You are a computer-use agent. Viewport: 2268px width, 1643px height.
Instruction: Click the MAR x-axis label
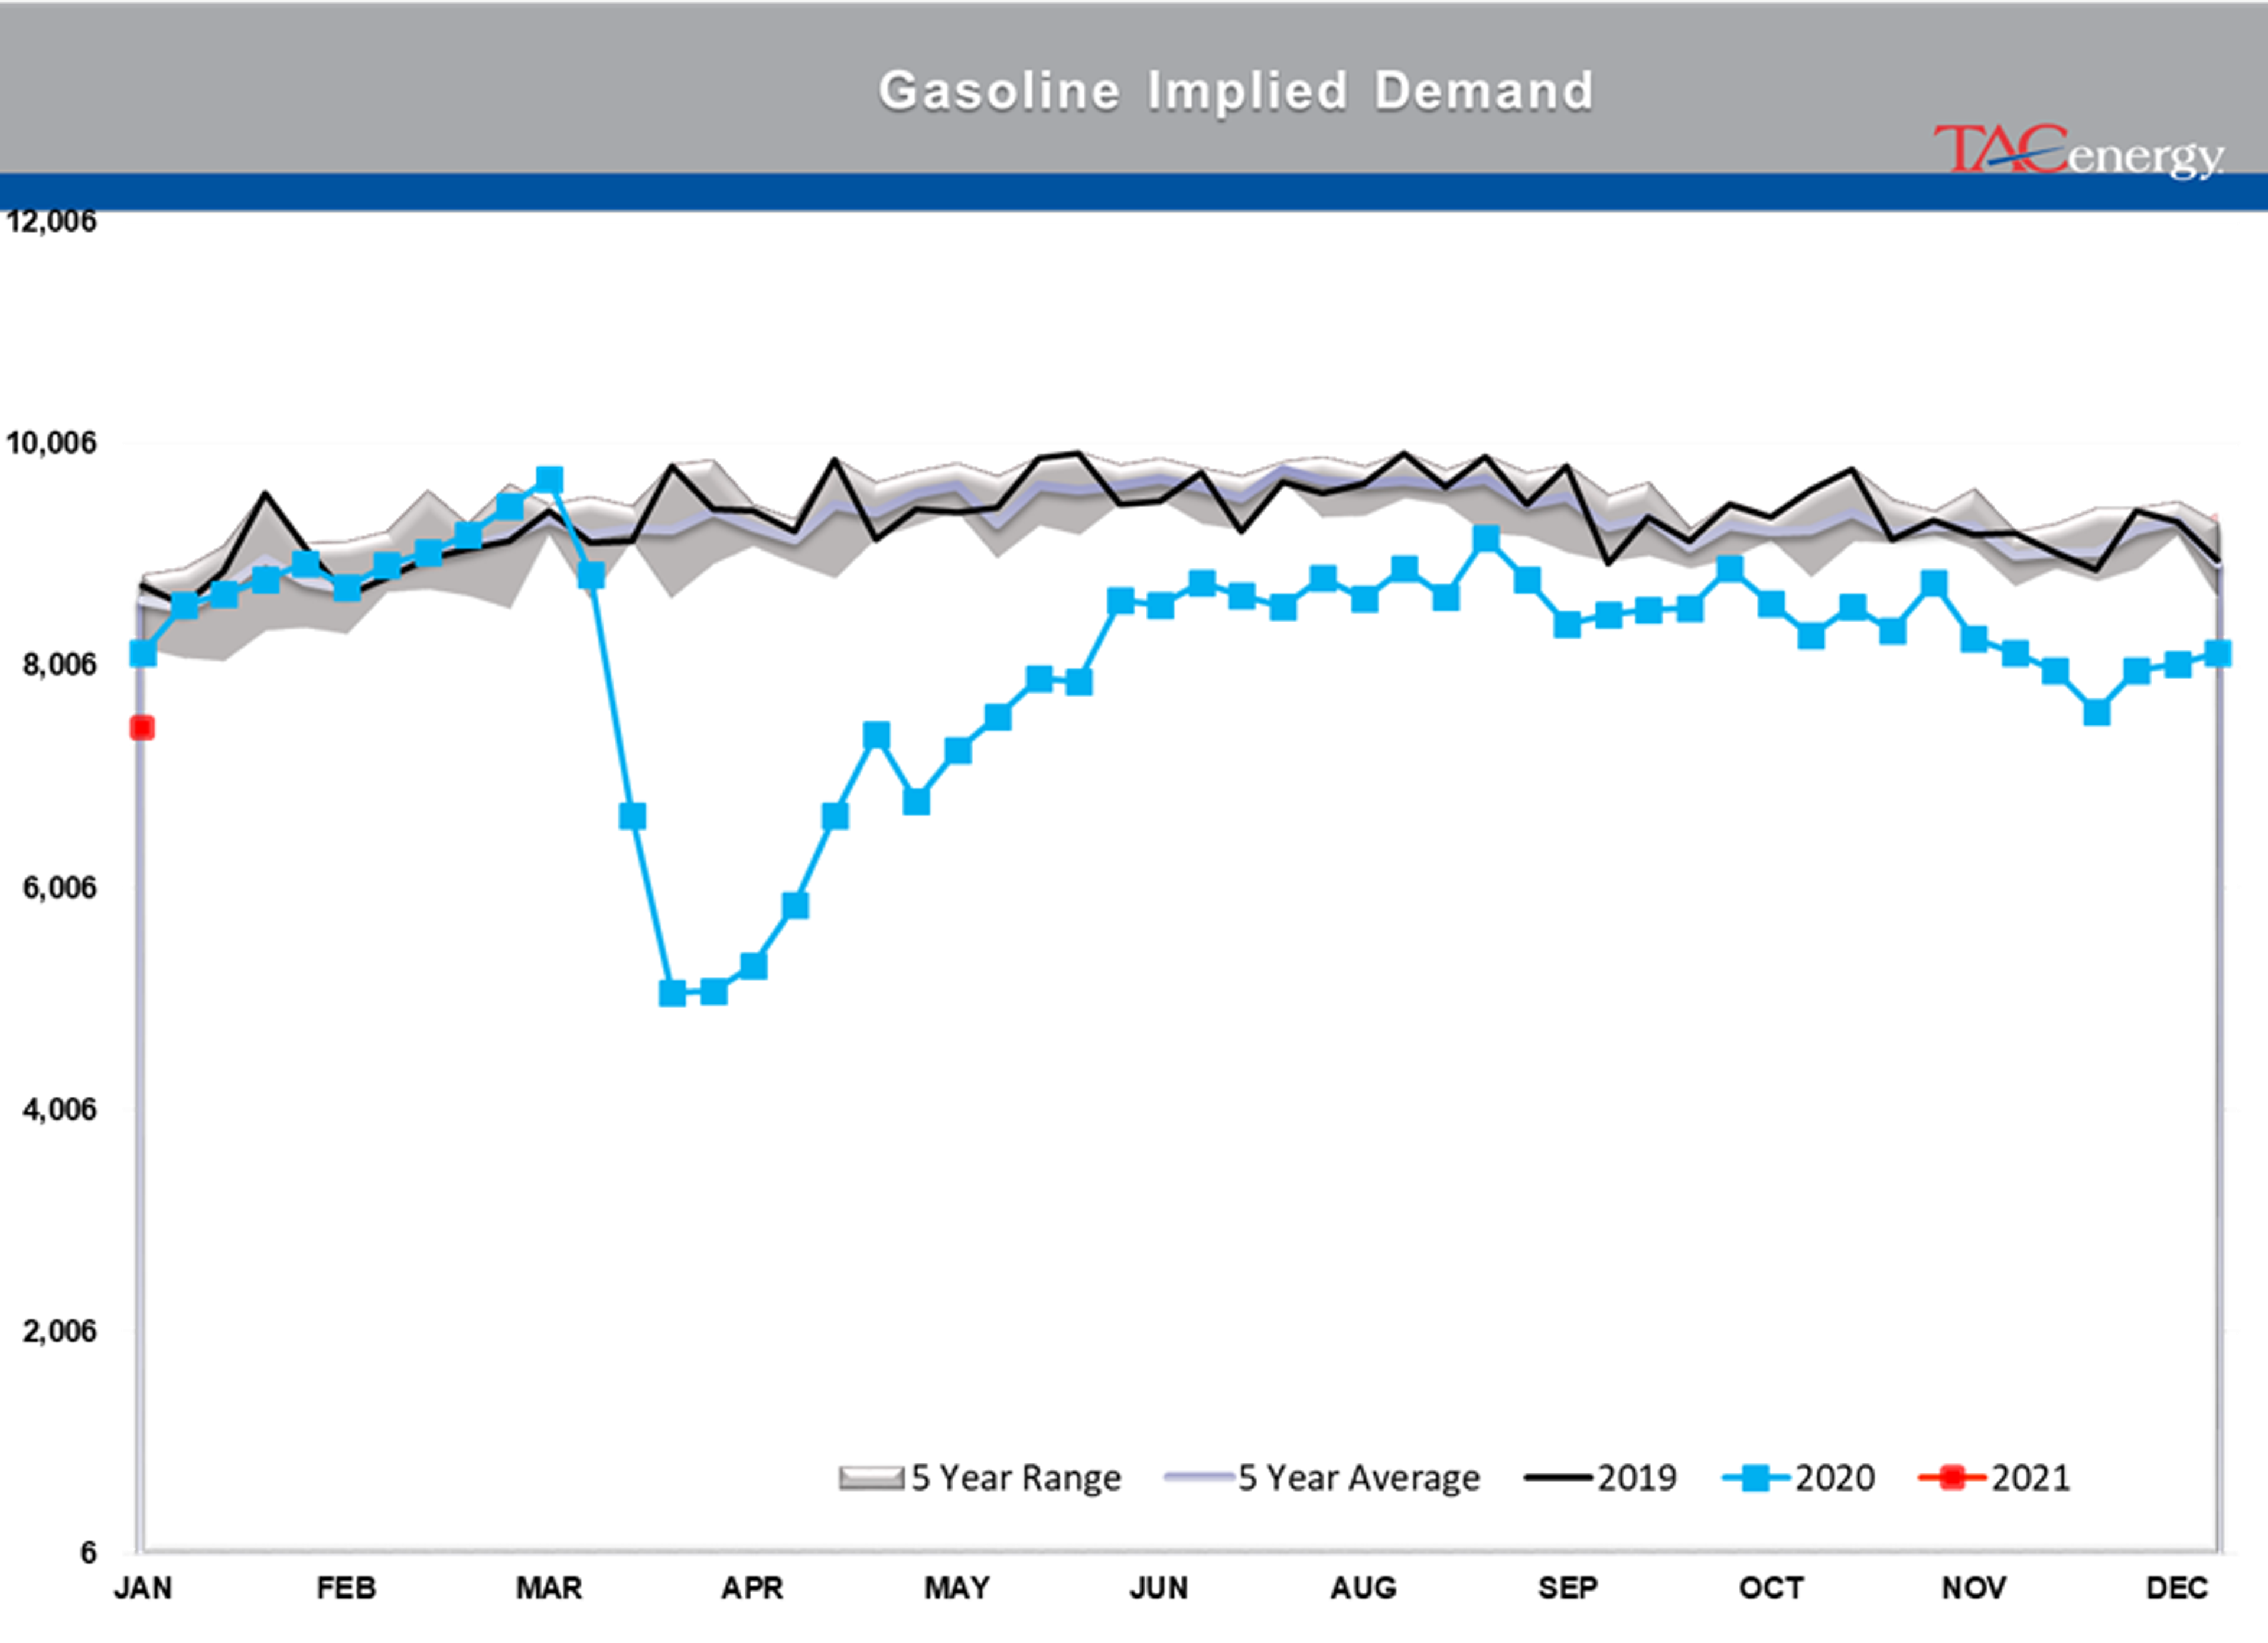[x=549, y=1588]
